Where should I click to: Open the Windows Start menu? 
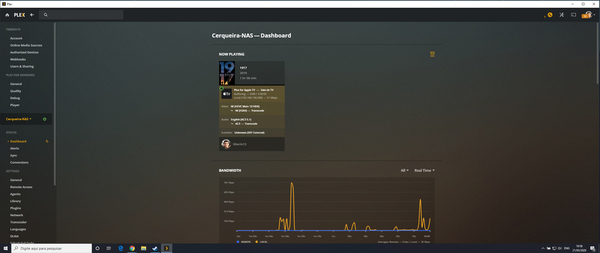tap(6, 248)
